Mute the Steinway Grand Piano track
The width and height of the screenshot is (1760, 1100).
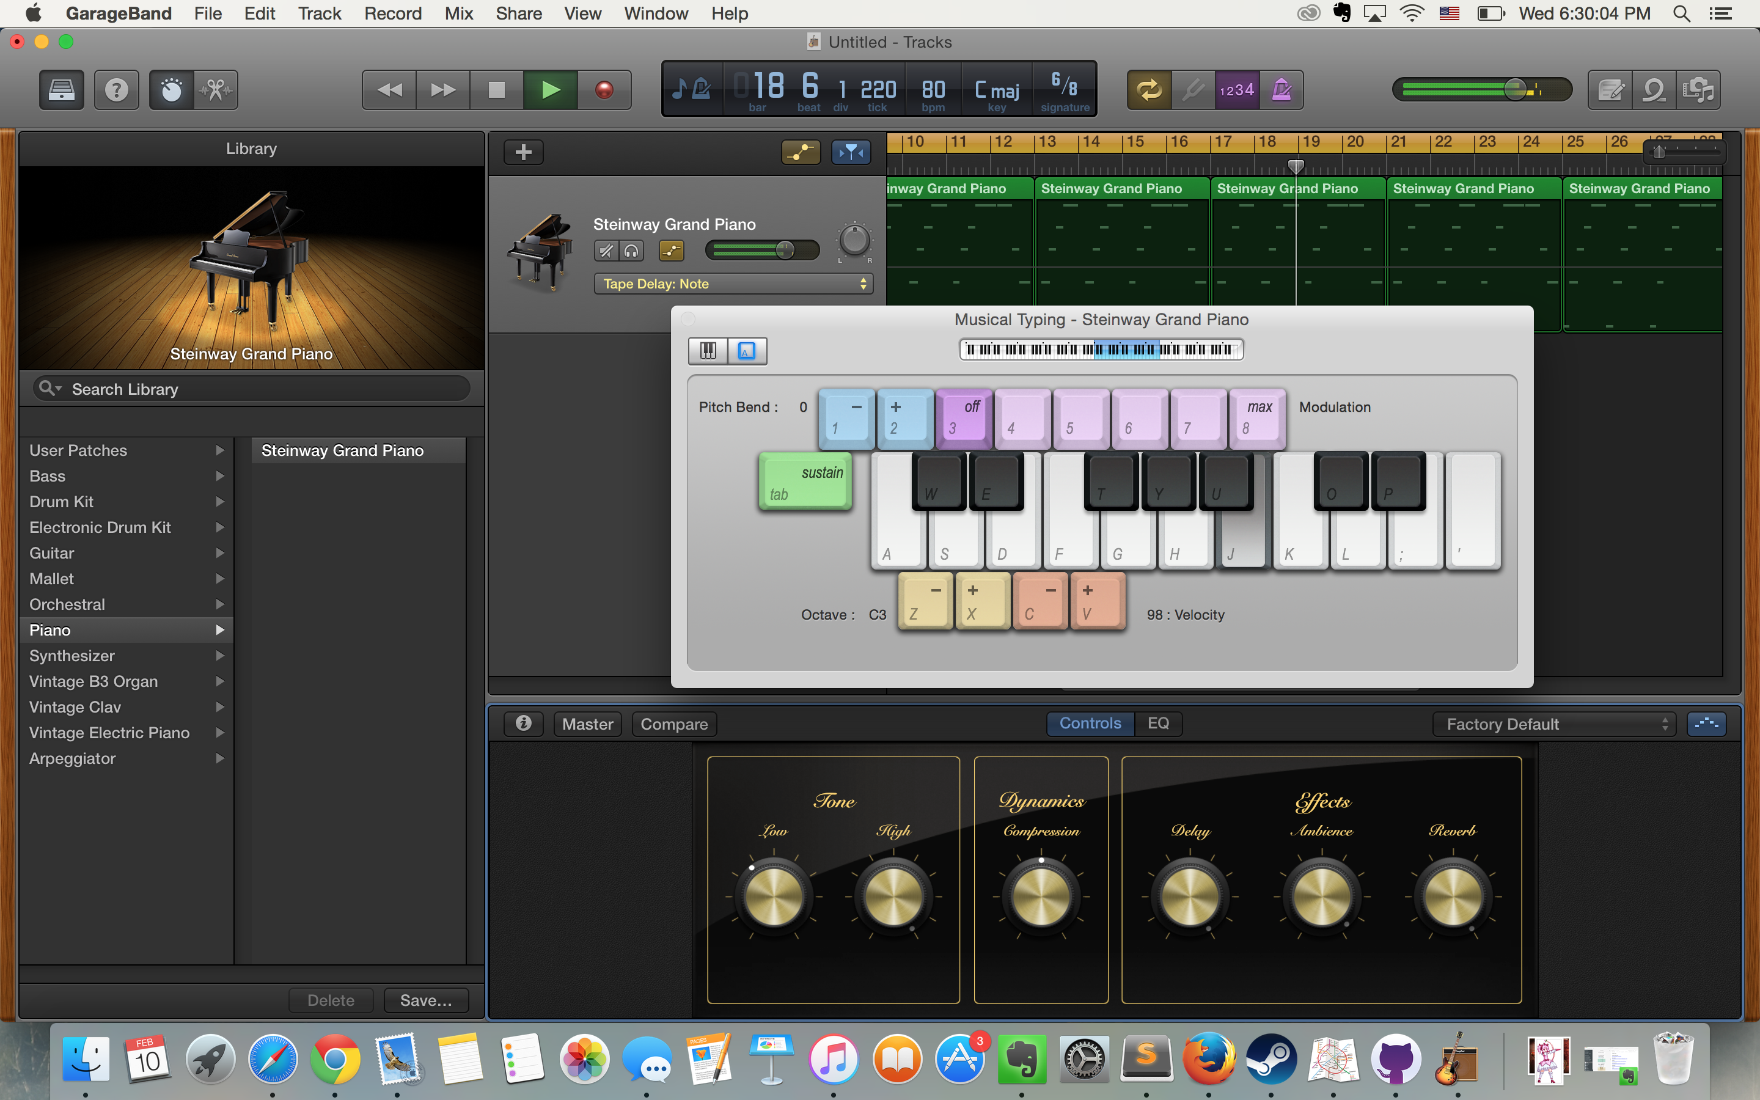click(x=606, y=251)
